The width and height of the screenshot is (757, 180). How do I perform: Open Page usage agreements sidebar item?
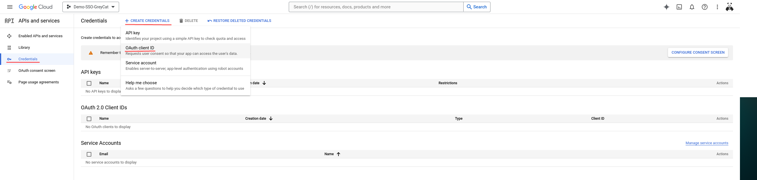[x=37, y=82]
